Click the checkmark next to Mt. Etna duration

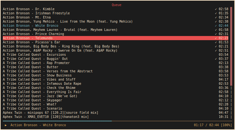click(x=216, y=18)
